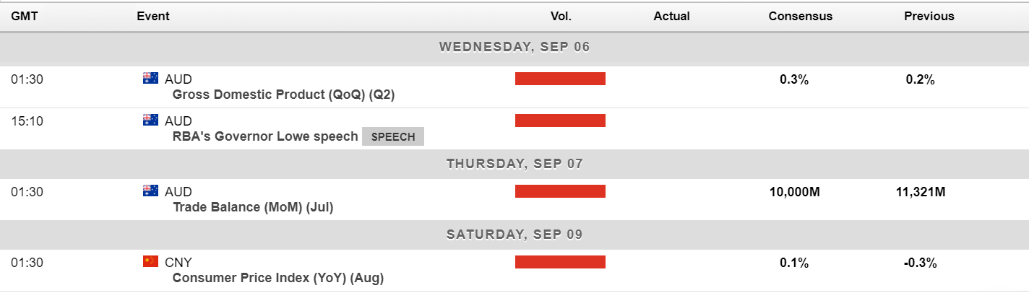Click the GMT column header
Image resolution: width=1029 pixels, height=293 pixels.
pyautogui.click(x=25, y=16)
